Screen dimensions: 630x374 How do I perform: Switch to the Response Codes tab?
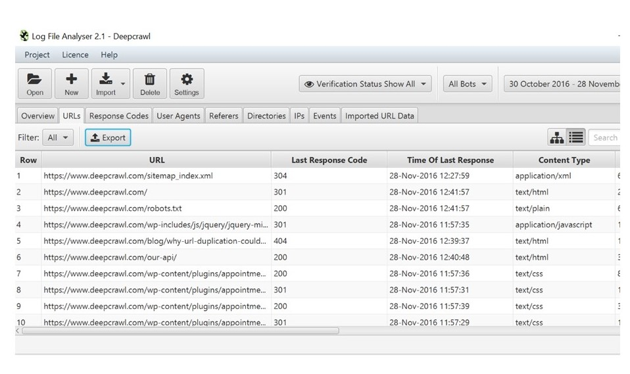click(118, 116)
